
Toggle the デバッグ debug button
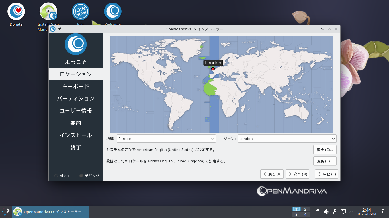click(89, 176)
